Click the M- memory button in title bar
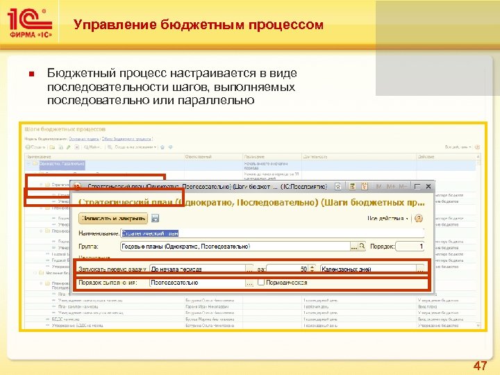The height and width of the screenshot is (375, 500). (402, 187)
